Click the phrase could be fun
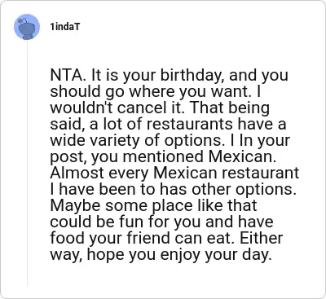The height and width of the screenshot is (299, 326). (x=96, y=222)
